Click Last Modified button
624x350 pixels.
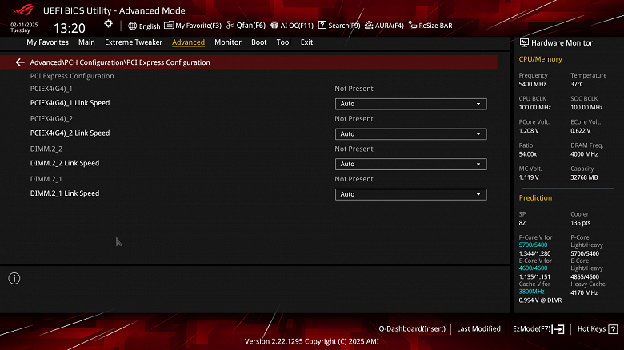(x=478, y=328)
